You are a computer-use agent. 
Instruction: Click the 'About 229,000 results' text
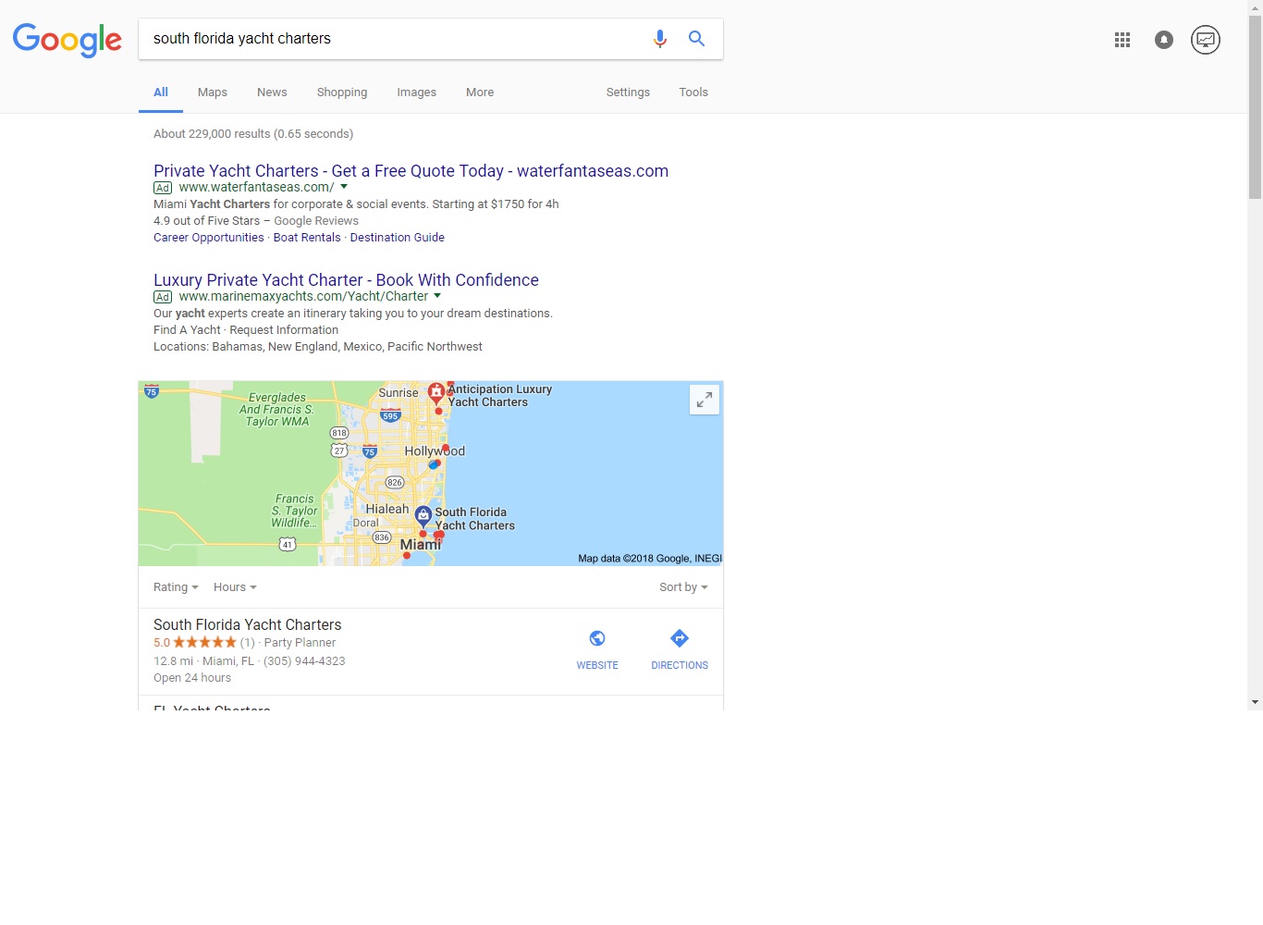click(x=212, y=134)
